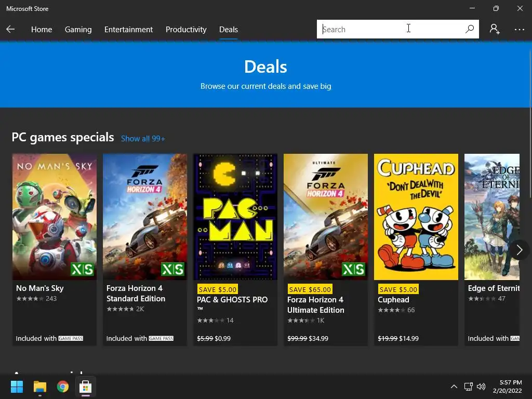
Task: Click Microsoft Store taskbar icon
Action: [x=85, y=387]
